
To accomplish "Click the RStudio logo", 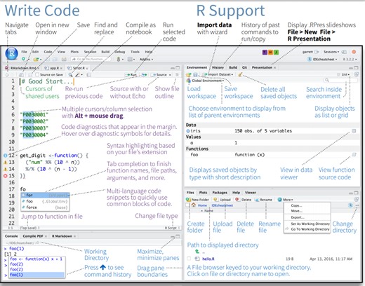I will tap(11, 53).
